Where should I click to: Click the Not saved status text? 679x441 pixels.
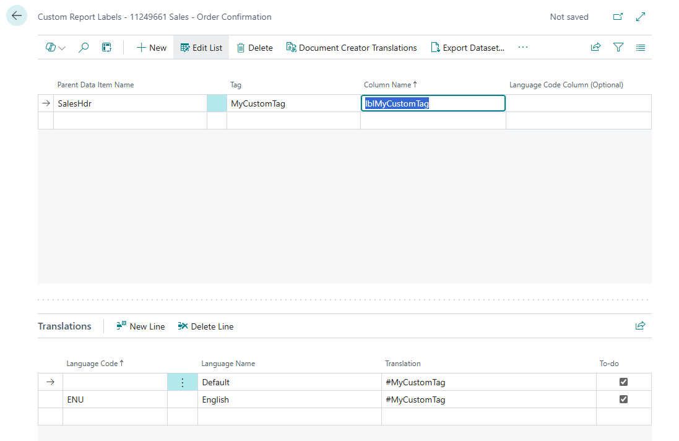(569, 17)
